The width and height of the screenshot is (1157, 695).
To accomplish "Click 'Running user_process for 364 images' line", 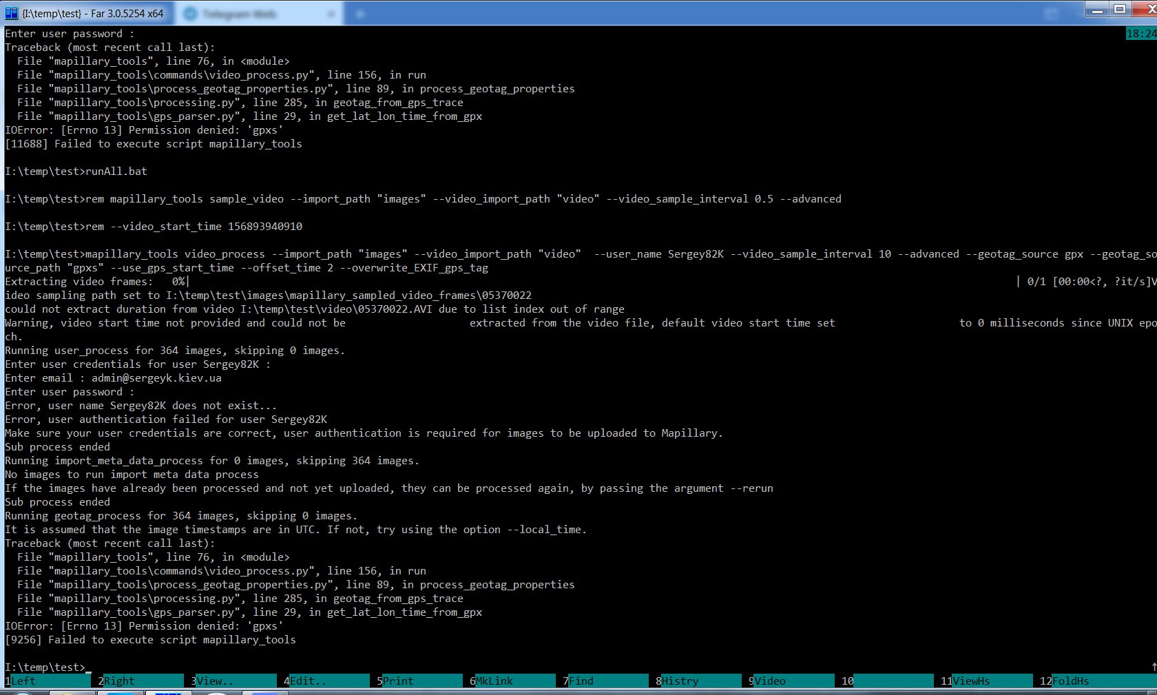I will [175, 350].
